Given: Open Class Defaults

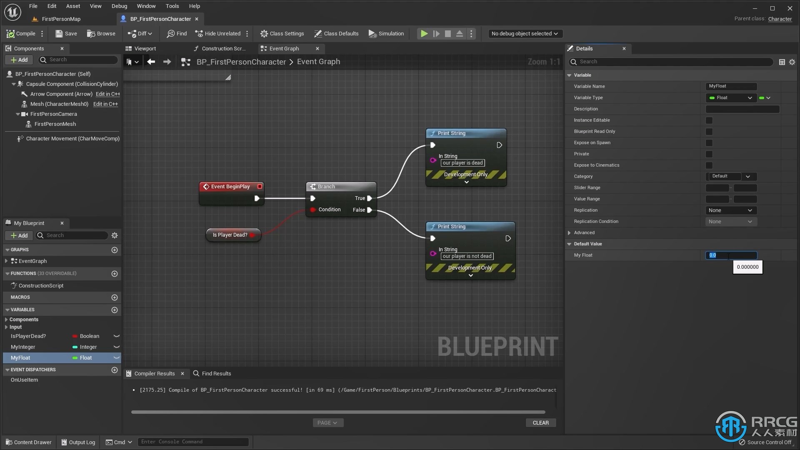Looking at the screenshot, I should point(336,34).
